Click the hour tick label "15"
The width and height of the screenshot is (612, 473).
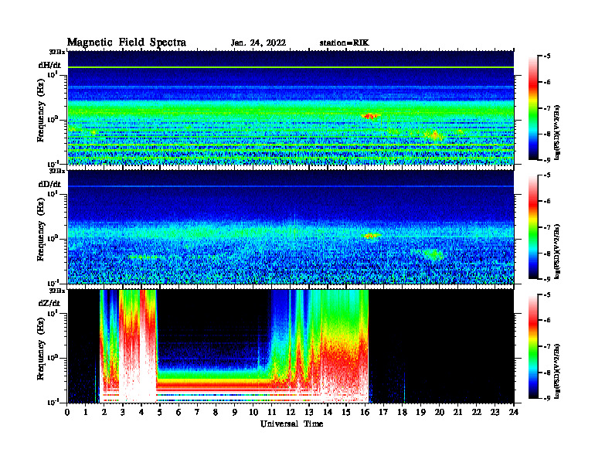[346, 412]
